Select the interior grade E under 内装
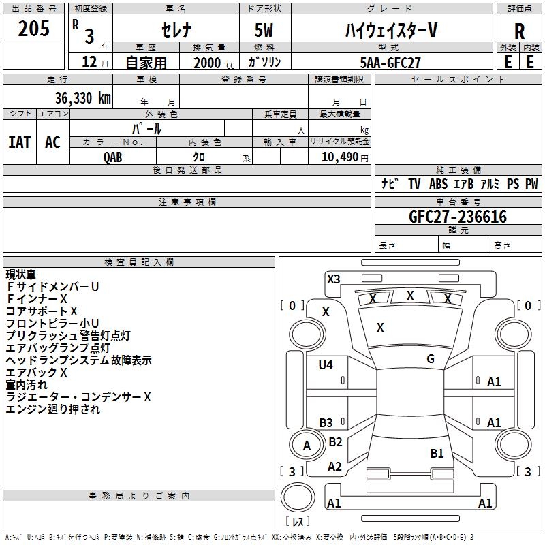 point(530,62)
